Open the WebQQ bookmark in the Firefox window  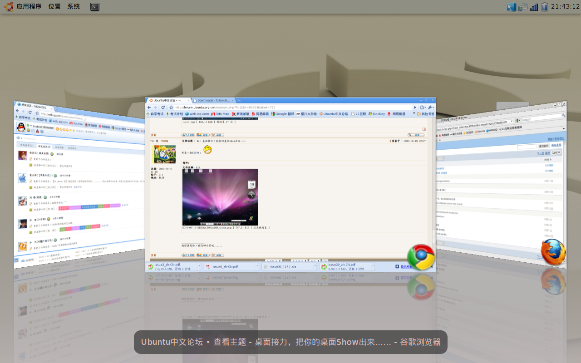(492, 130)
